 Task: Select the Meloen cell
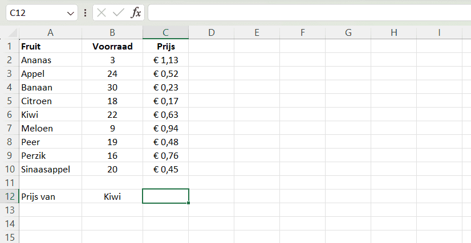[x=50, y=128]
